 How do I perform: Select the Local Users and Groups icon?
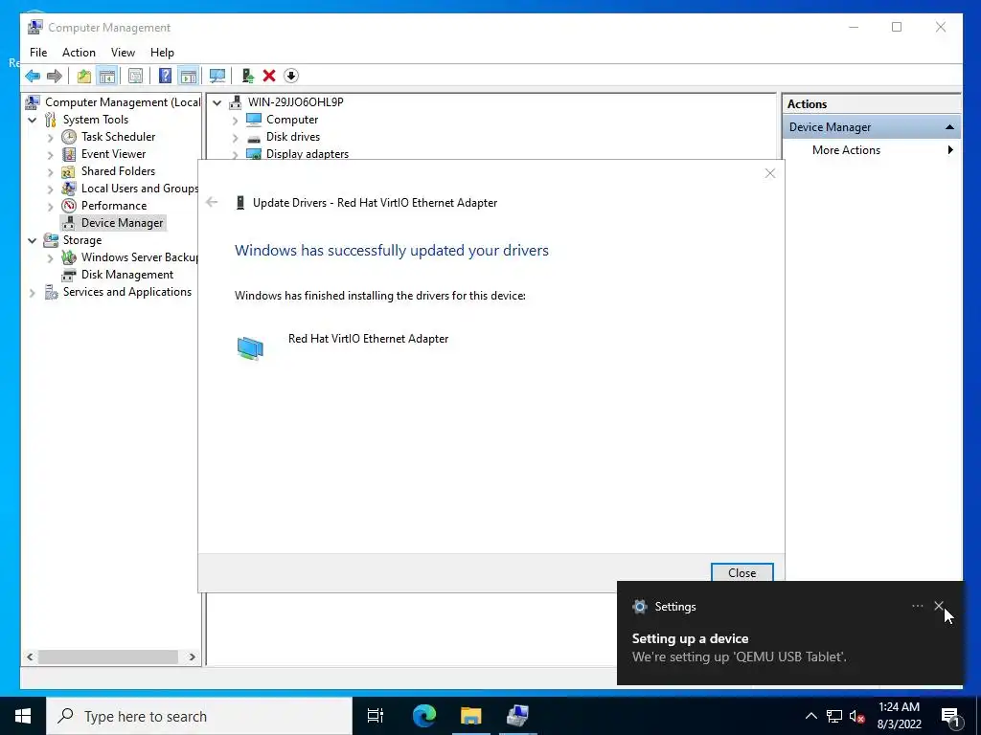(x=69, y=189)
